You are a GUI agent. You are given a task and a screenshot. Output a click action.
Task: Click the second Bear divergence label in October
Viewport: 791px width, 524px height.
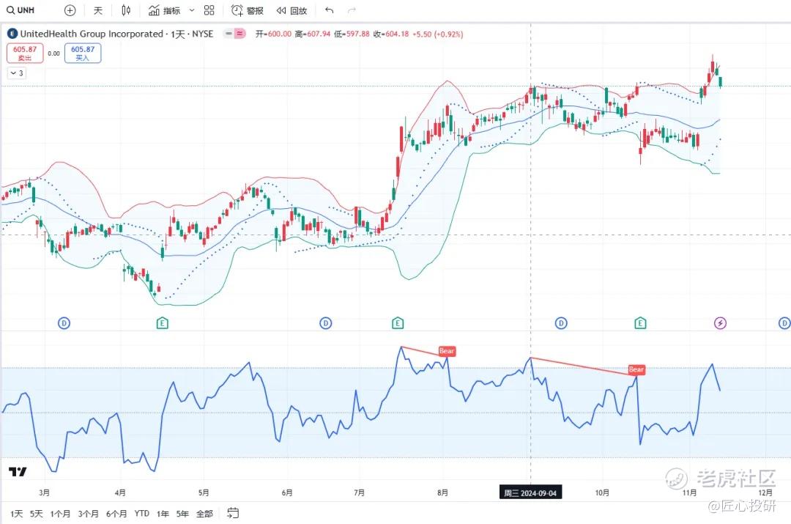point(636,369)
